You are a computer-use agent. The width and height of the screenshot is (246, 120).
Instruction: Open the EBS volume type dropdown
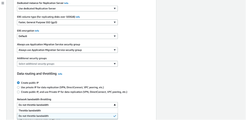coord(67,22)
